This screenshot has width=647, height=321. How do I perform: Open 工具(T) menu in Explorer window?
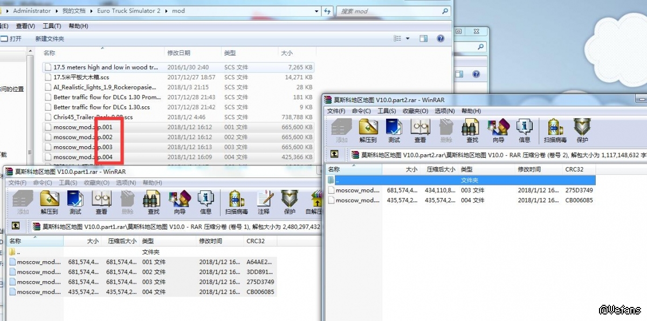tap(52, 26)
